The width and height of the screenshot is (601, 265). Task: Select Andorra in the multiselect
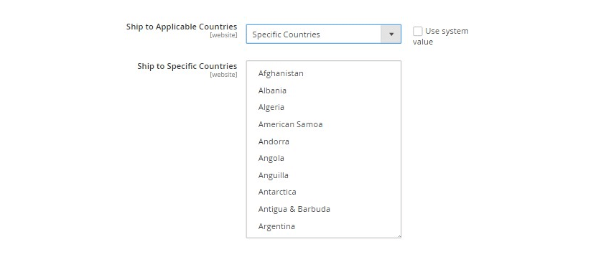(274, 141)
